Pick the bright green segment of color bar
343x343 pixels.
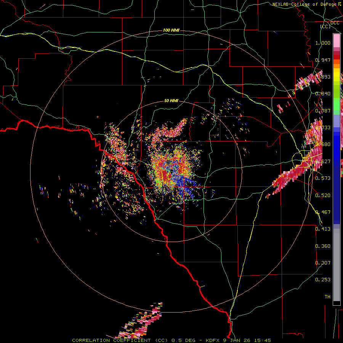(x=337, y=104)
